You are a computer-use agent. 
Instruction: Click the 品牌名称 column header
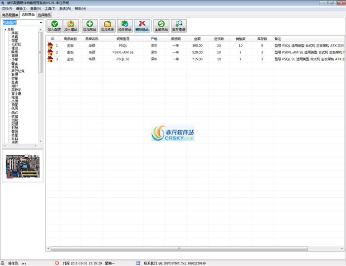click(92, 39)
